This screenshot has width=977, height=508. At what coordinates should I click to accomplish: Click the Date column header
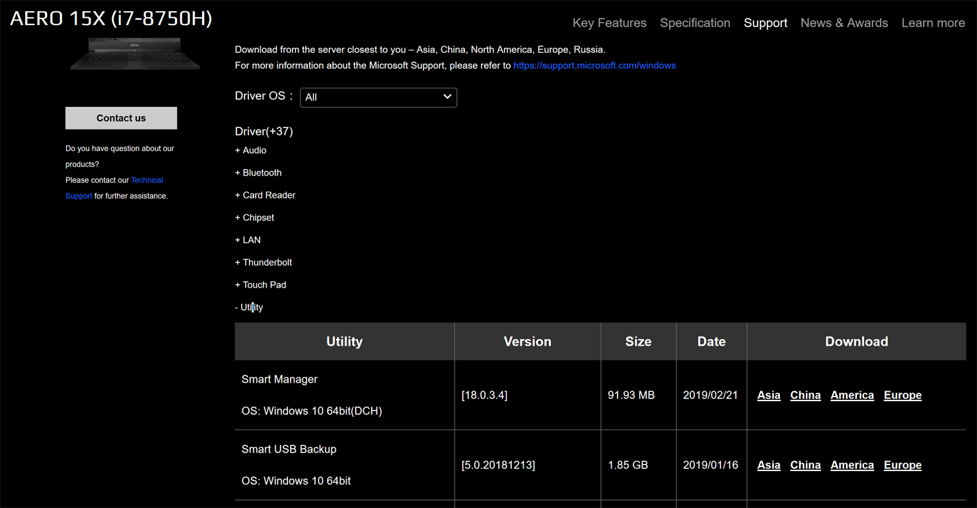[x=711, y=342]
